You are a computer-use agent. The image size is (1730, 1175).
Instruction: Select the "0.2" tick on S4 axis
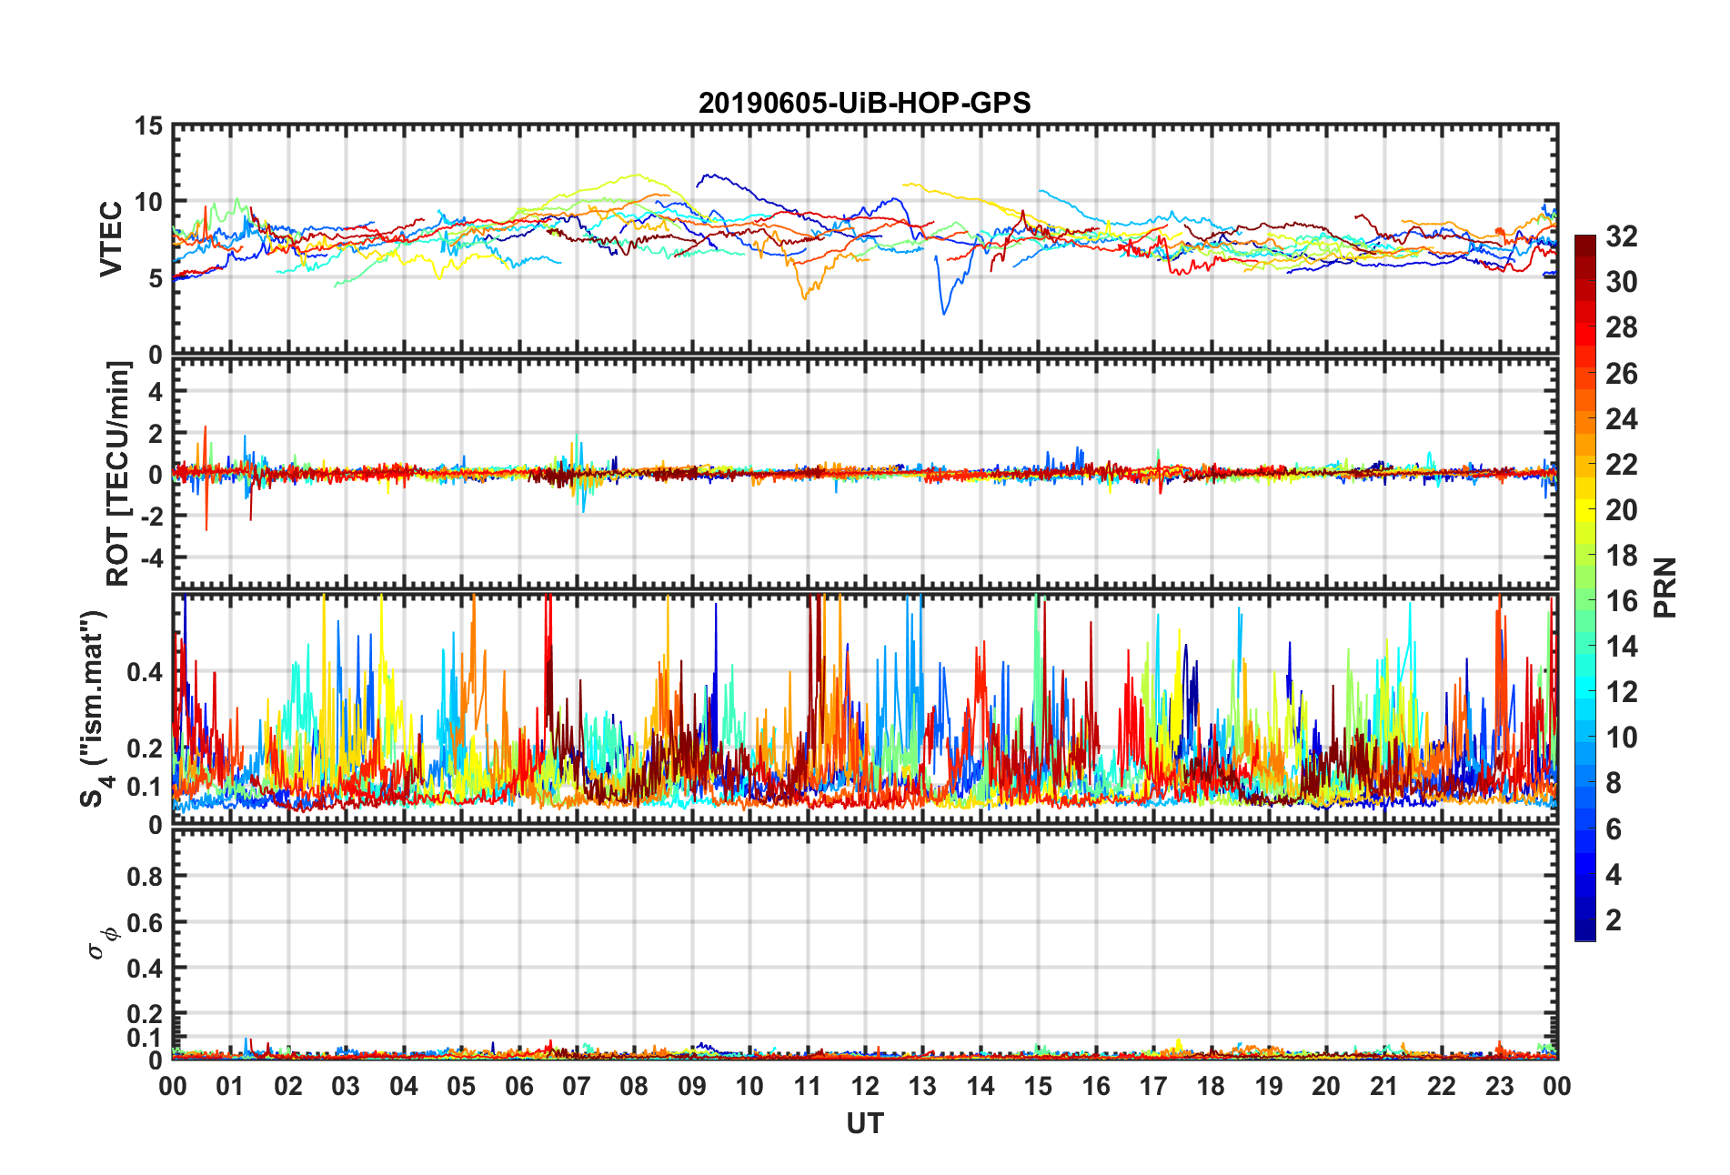[146, 748]
